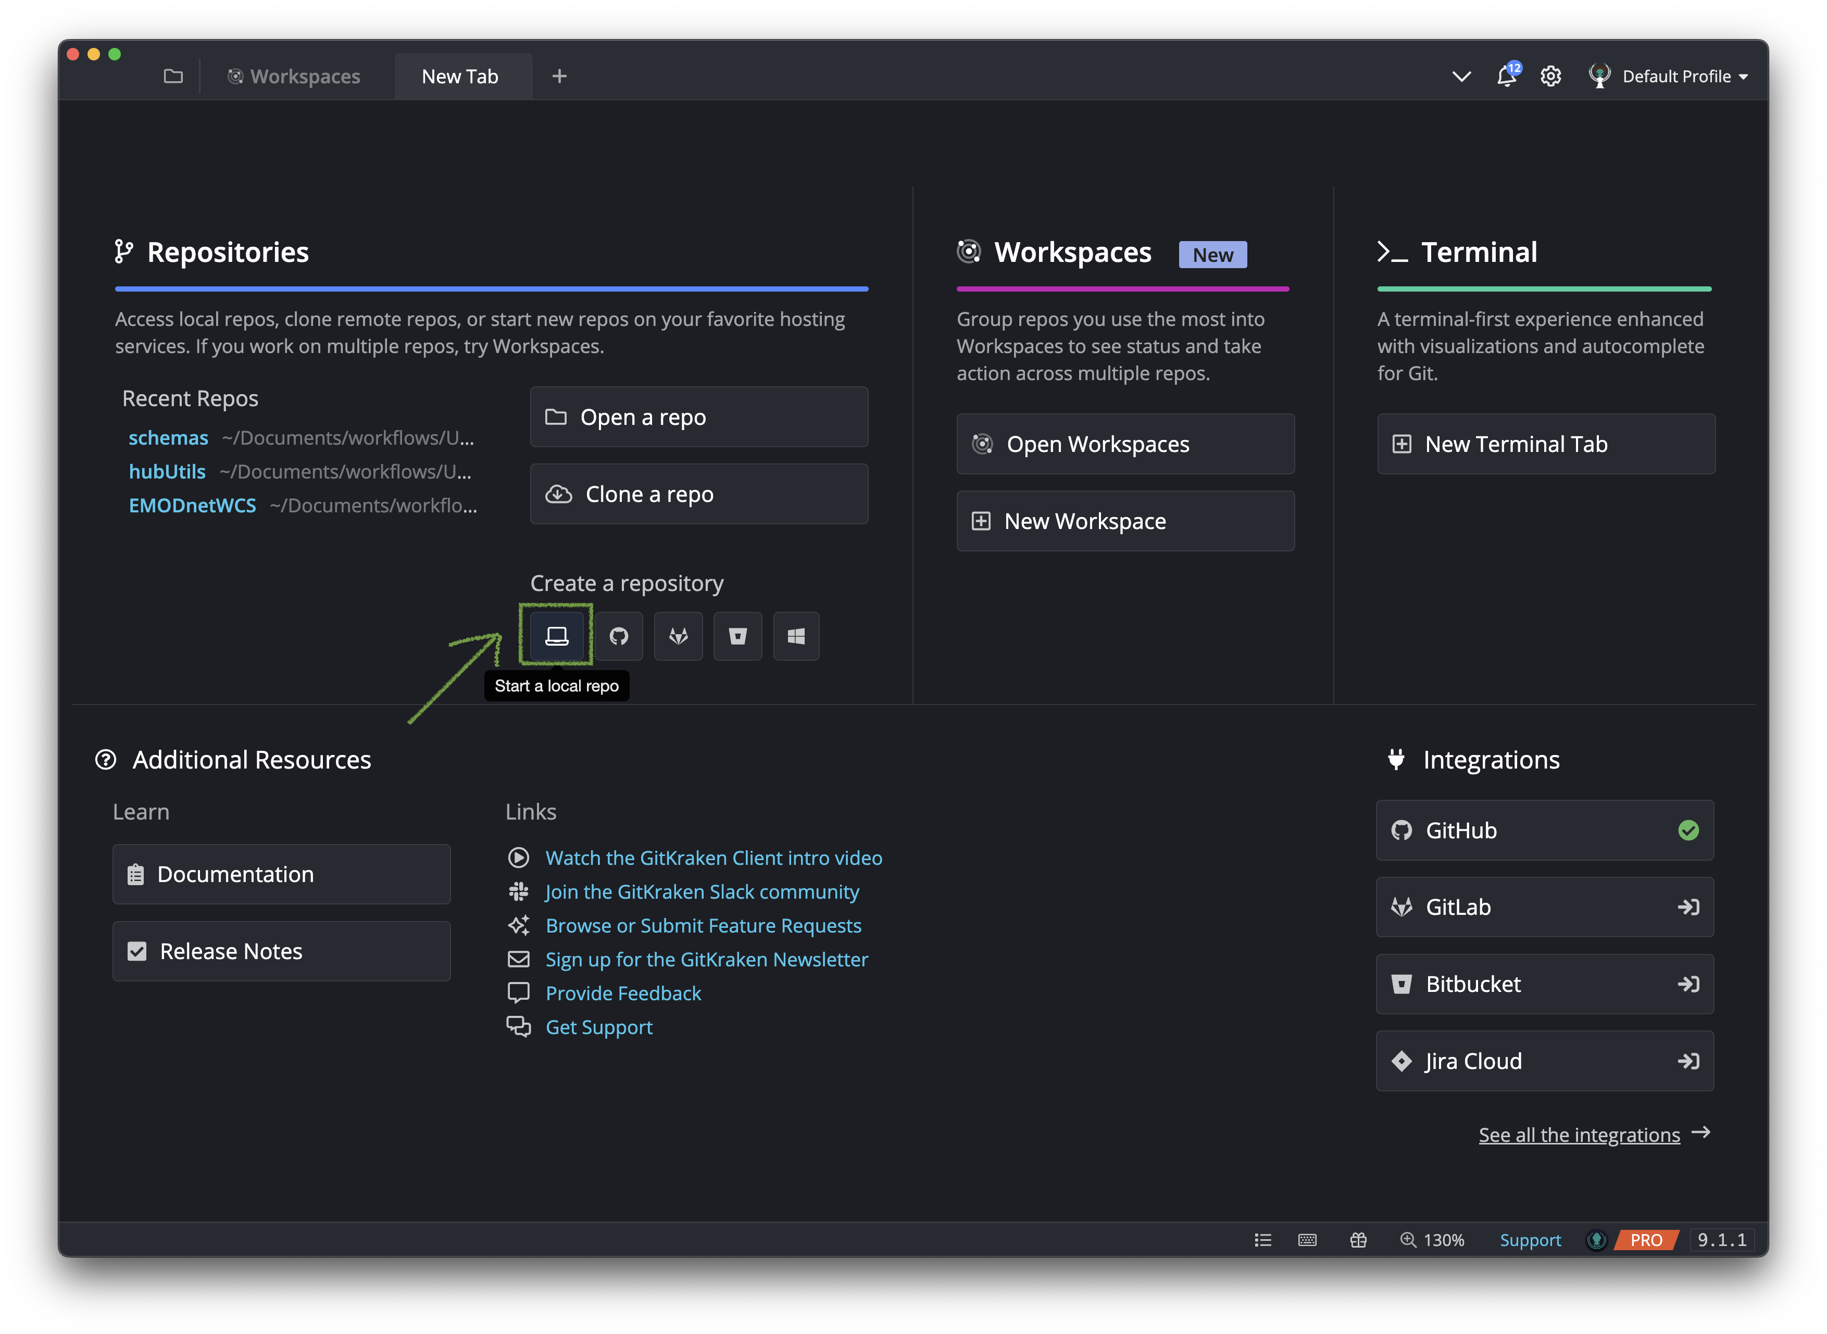The image size is (1827, 1334).
Task: Click the Bitbucket sign-in arrow icon
Action: point(1688,984)
